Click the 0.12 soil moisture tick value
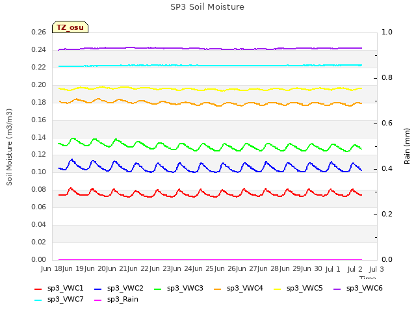The width and height of the screenshot is (416, 312). [39, 155]
